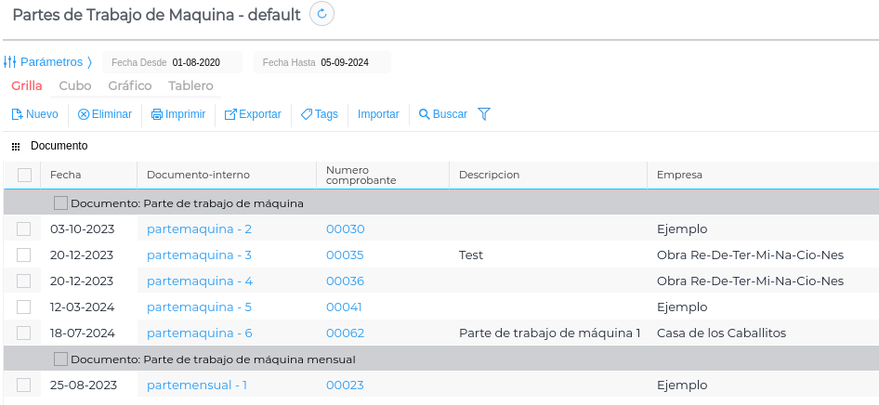This screenshot has height=405, width=879.
Task: Click the Imprimir printer icon
Action: (157, 114)
